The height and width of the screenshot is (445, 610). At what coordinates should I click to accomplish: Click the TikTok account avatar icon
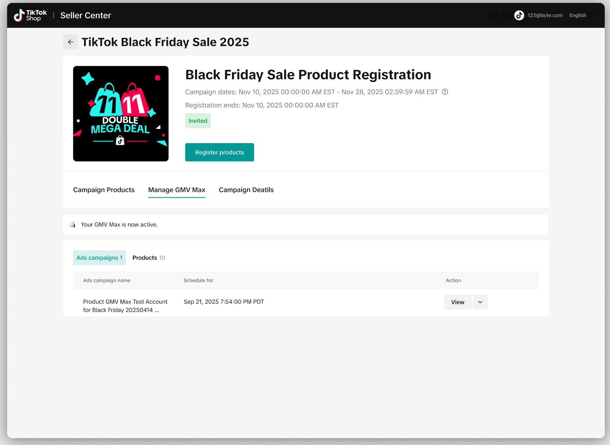point(519,15)
